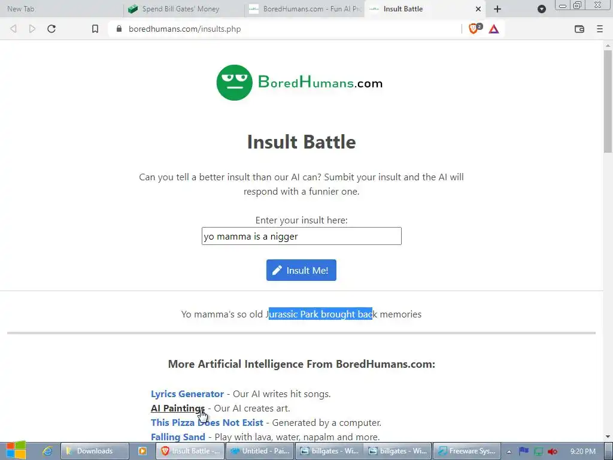The image size is (613, 460).
Task: Open the Brave Wallet icon
Action: (579, 29)
